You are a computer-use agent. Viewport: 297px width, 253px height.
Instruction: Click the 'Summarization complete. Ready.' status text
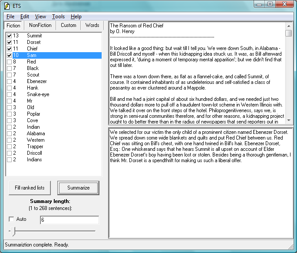37,245
